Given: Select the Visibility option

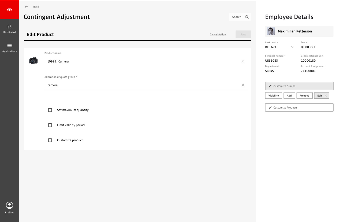Looking at the screenshot, I should pos(273,96).
